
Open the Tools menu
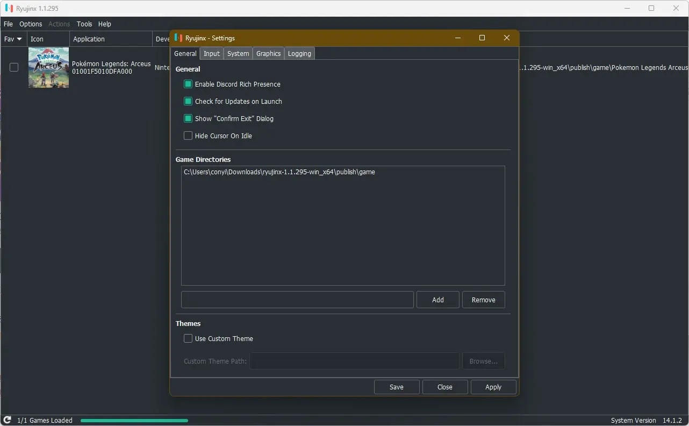point(84,24)
